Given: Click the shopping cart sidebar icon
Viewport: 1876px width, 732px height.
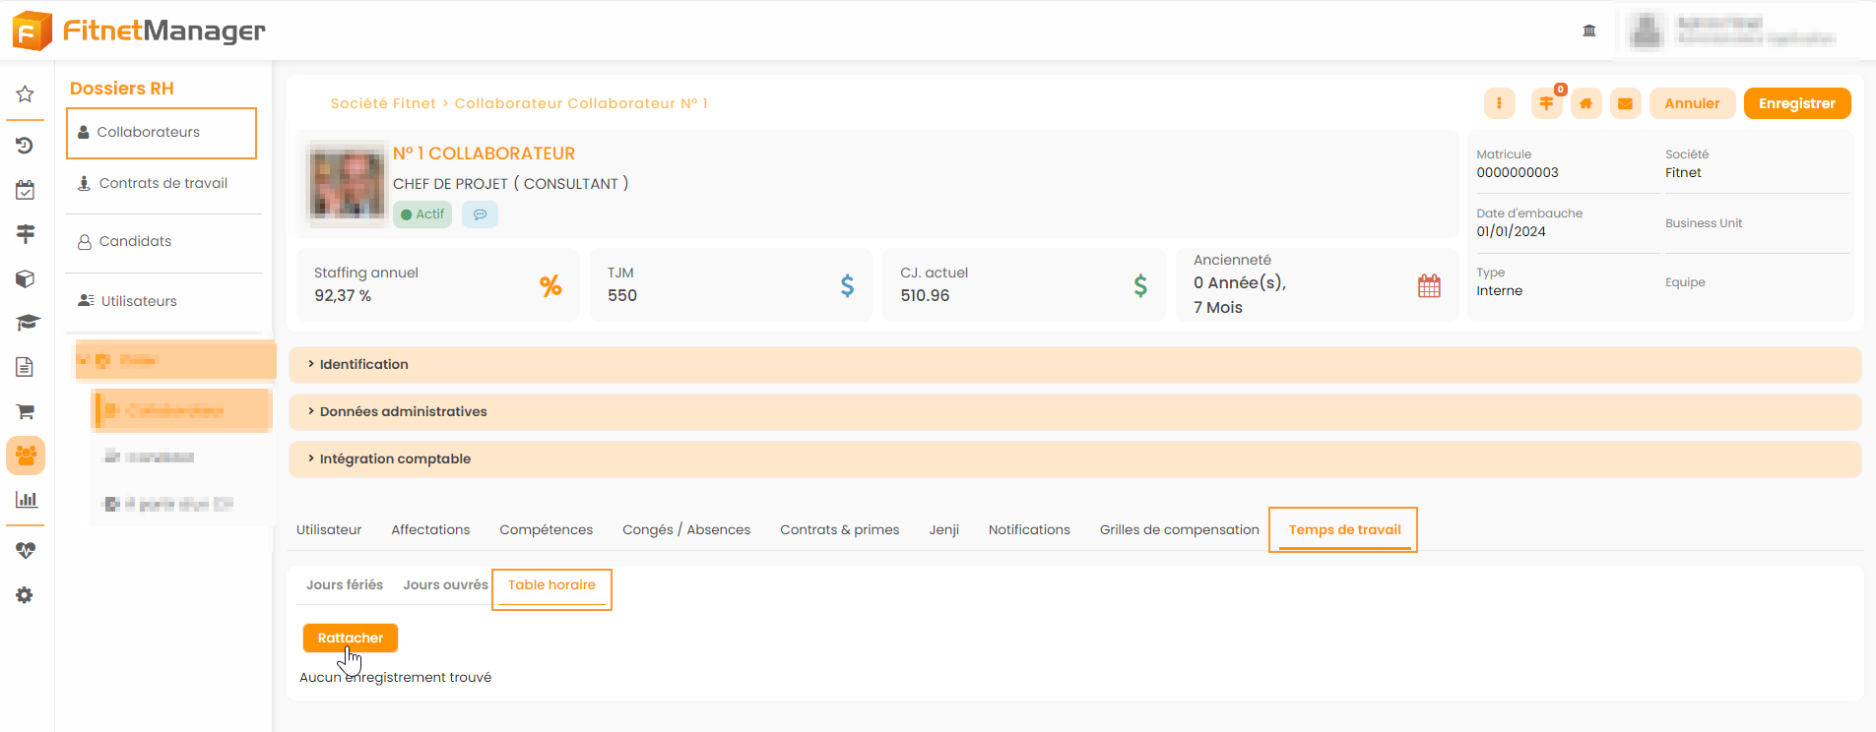Looking at the screenshot, I should 26,411.
